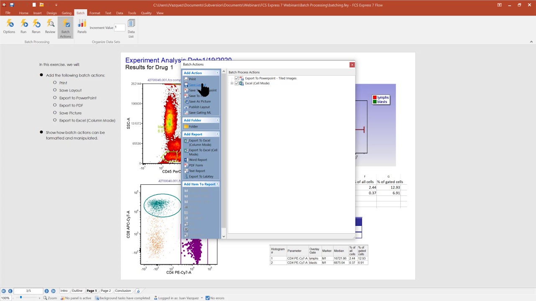Go to first page arrow icon
The height and width of the screenshot is (301, 536).
[4, 291]
